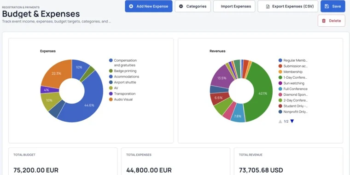Click the 44,800.00 EUR total expenses value
Viewport: 350px width, 175px height.
(149, 170)
